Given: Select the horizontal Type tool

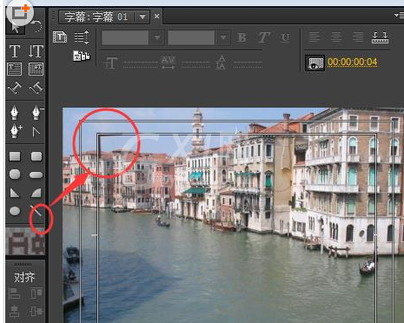Looking at the screenshot, I should tap(15, 51).
